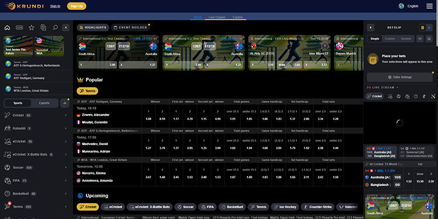Expand the Kabaddi category arrow
Screen dimensions: 438x219
(x=66, y=128)
